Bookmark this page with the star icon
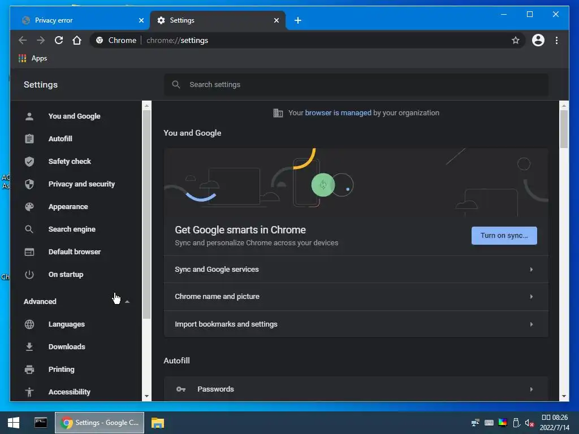This screenshot has height=434, width=579. (516, 40)
